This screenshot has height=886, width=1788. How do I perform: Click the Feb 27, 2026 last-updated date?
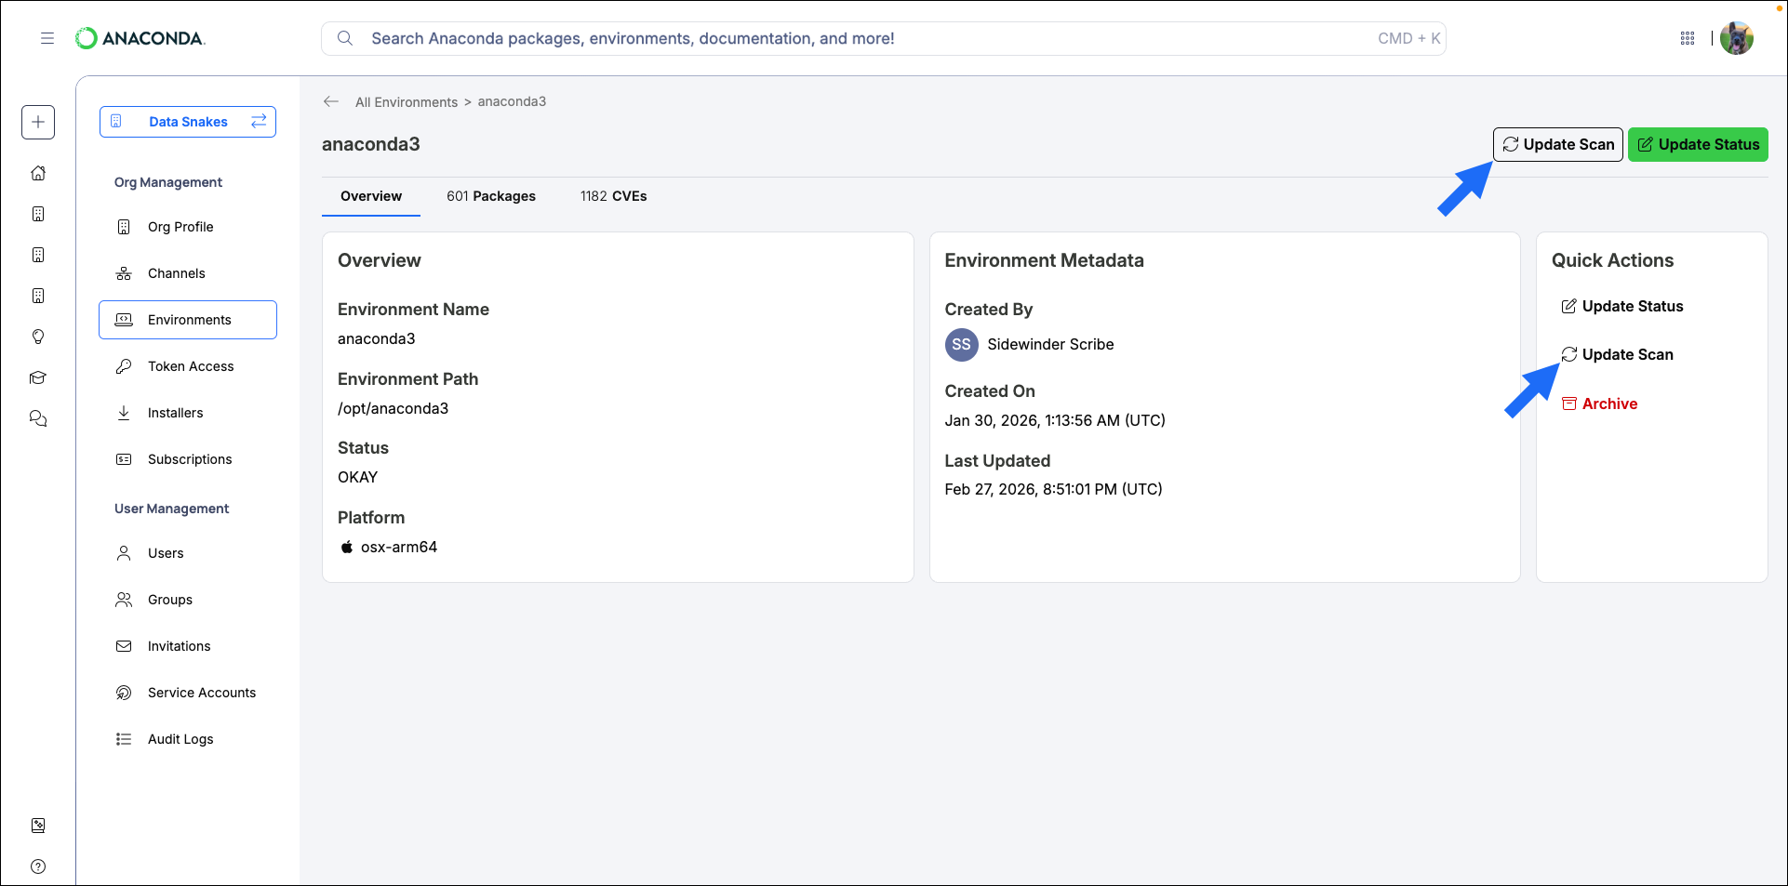pos(1053,489)
